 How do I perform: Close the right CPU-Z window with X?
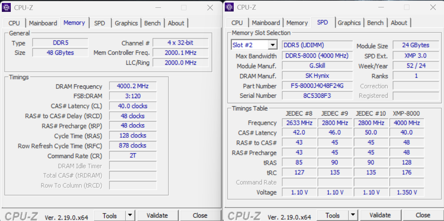click(x=433, y=7)
